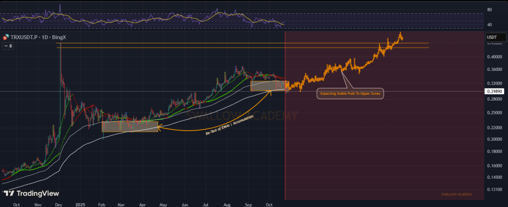Select the orange rectangle around September–October candles
The image size is (508, 207).
click(x=269, y=86)
